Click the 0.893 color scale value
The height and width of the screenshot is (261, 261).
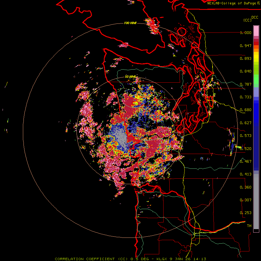click(x=246, y=58)
